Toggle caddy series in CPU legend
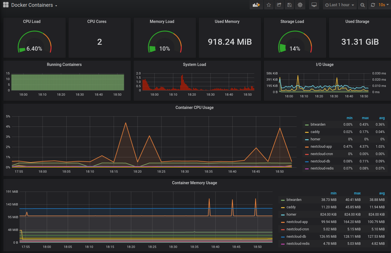 click(x=315, y=132)
